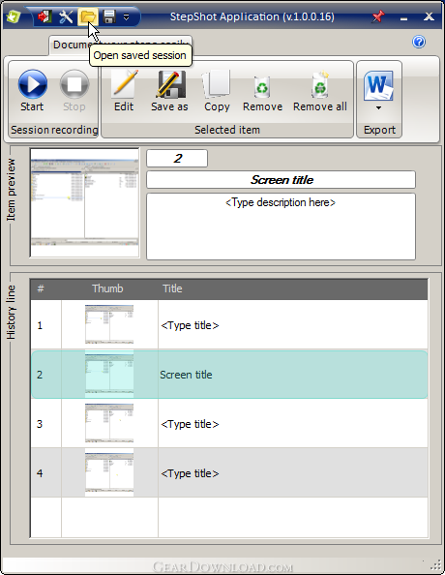Click the Screen title input field
This screenshot has width=445, height=575.
pyautogui.click(x=281, y=180)
